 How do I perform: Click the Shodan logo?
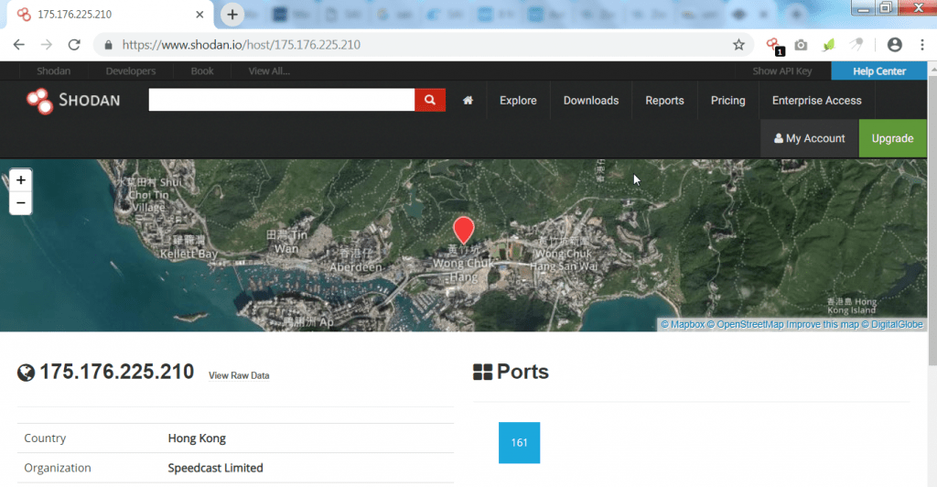[73, 101]
